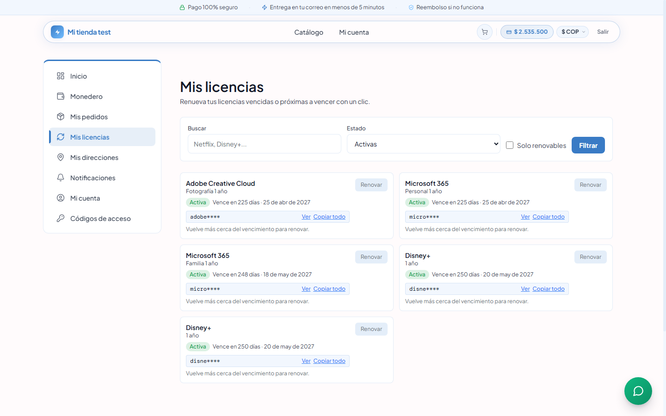Click Copiar todo on Adobe Creative Cloud license
The height and width of the screenshot is (416, 666).
pyautogui.click(x=329, y=217)
